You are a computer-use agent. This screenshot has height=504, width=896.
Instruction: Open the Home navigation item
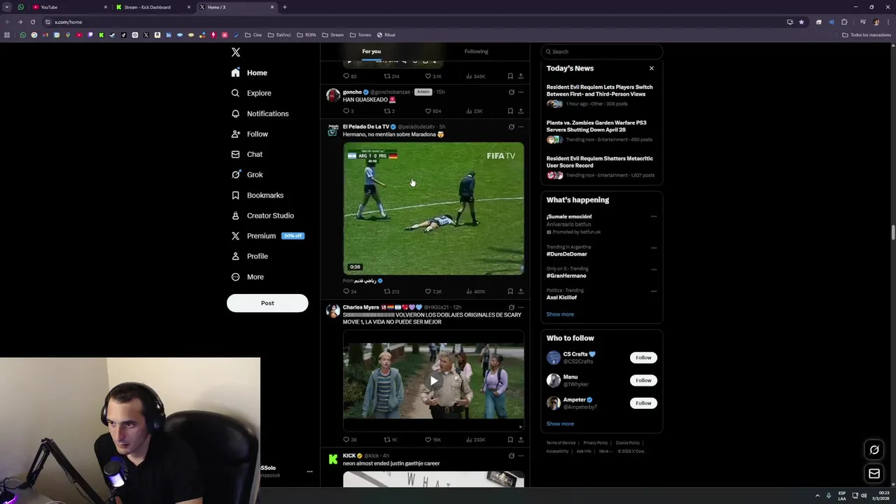click(249, 73)
